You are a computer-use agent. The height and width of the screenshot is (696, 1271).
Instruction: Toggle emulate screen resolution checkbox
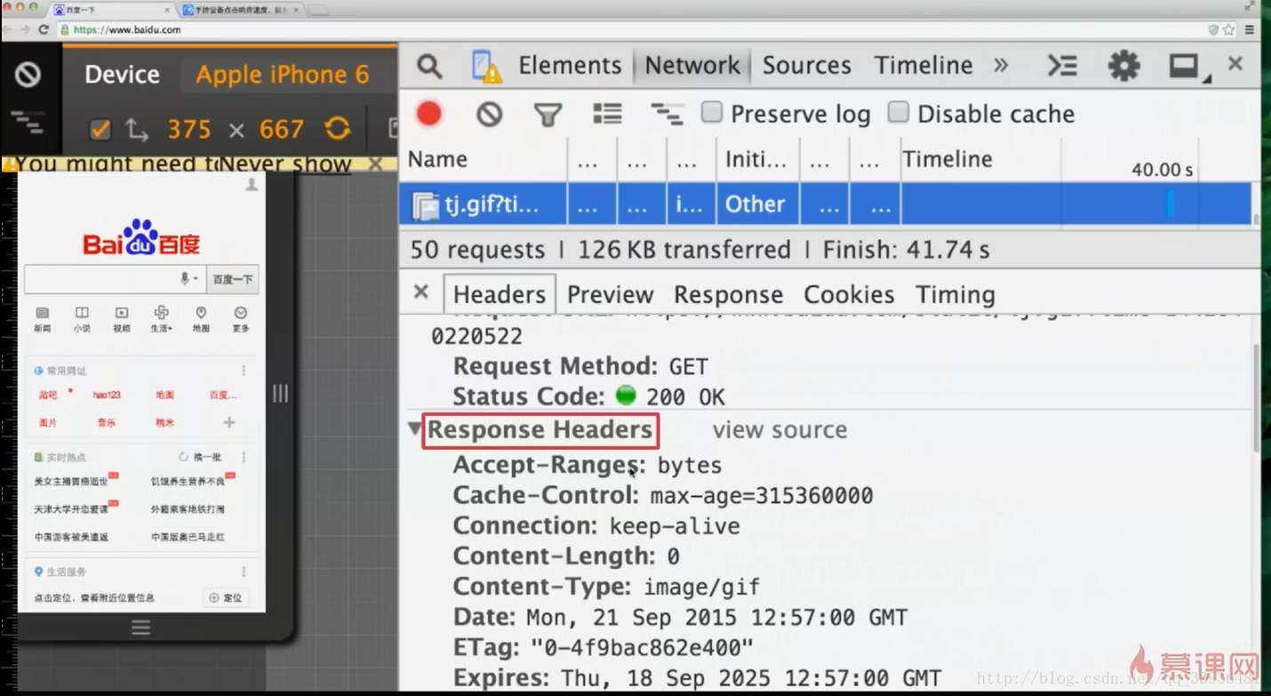point(100,130)
